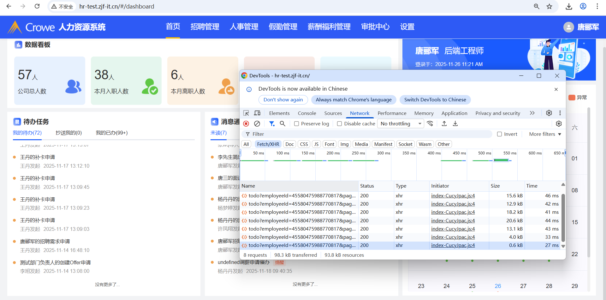Check the Disable cache option

pos(340,124)
